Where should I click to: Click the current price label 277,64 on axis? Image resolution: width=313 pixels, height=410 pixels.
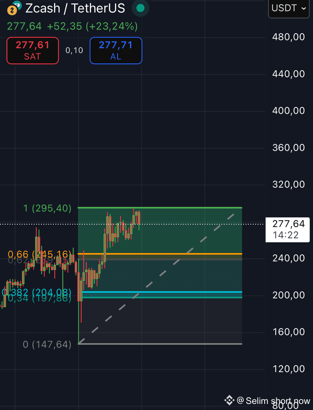(287, 230)
